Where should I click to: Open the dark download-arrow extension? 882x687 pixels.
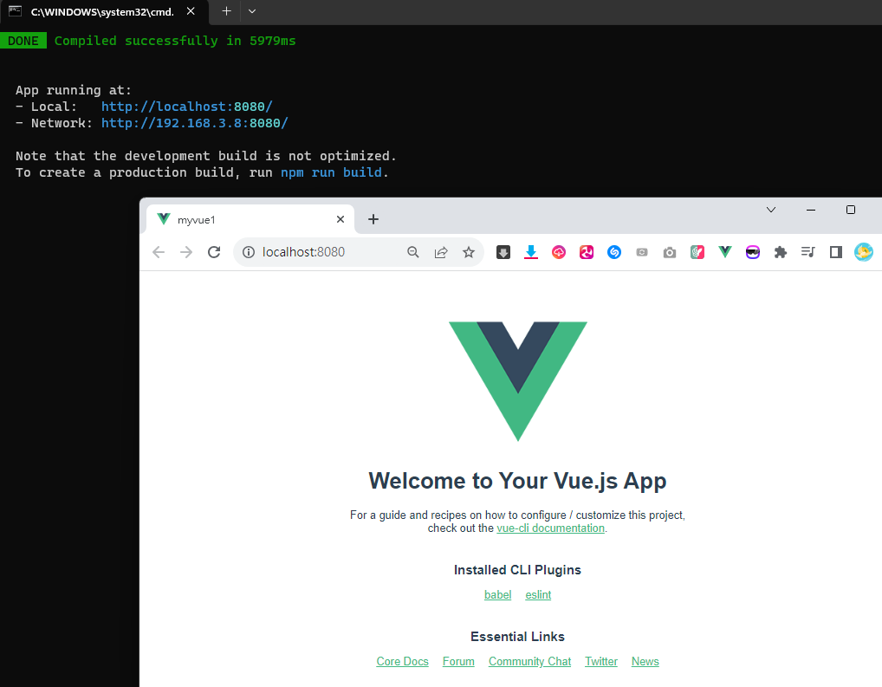pos(503,252)
